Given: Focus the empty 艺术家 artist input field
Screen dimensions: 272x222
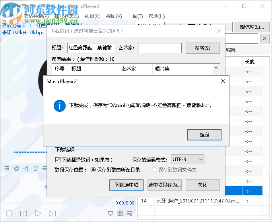Looking at the screenshot, I should coord(160,48).
